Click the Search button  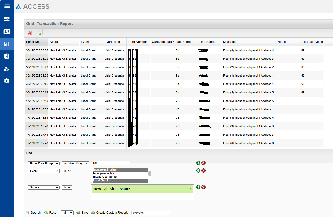click(33, 213)
